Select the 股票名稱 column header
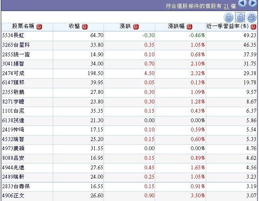Screen dimensions: 259x201 23,26
